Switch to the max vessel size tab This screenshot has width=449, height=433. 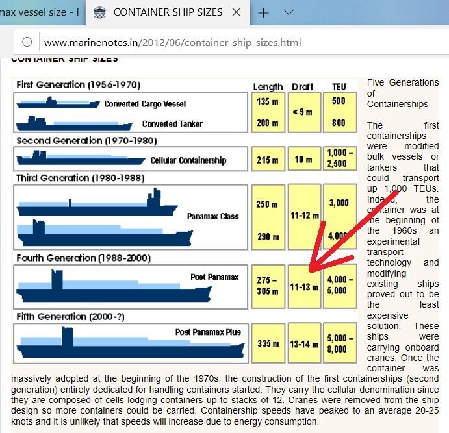[x=39, y=12]
